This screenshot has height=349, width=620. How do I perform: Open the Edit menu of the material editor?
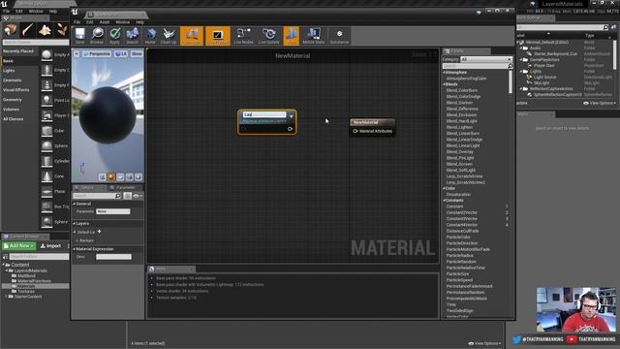(x=90, y=22)
